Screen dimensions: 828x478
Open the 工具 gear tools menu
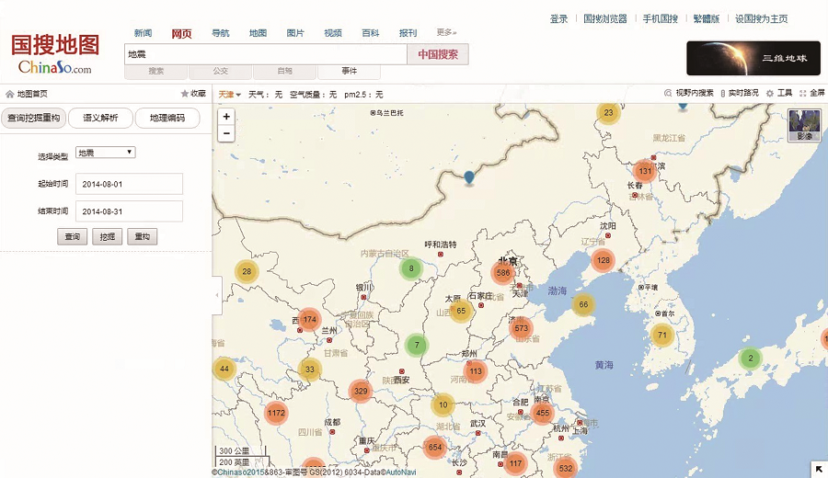click(x=770, y=94)
